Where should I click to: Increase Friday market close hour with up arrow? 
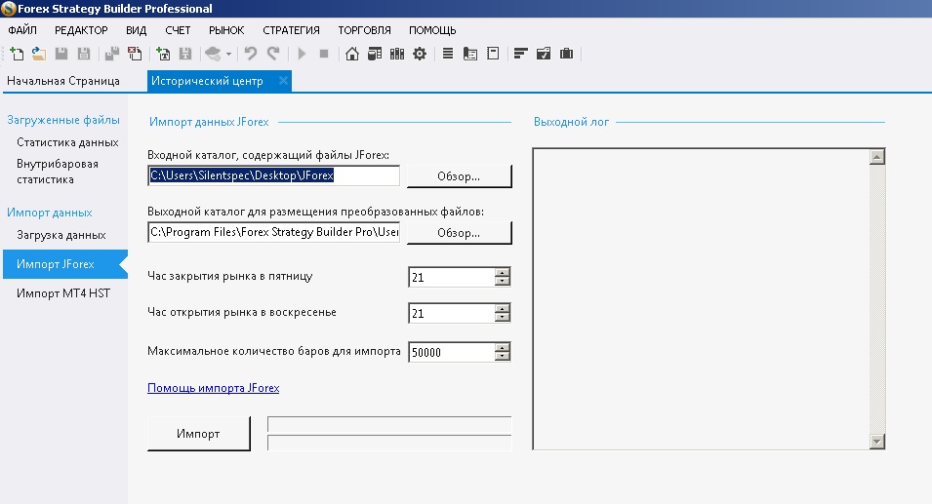[503, 273]
